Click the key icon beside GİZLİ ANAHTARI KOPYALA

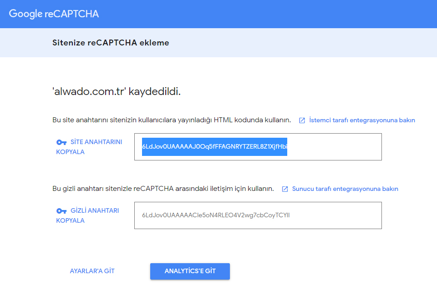tap(61, 211)
